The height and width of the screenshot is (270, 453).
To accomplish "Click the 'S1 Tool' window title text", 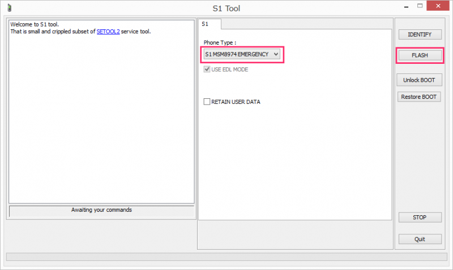I will click(226, 8).
